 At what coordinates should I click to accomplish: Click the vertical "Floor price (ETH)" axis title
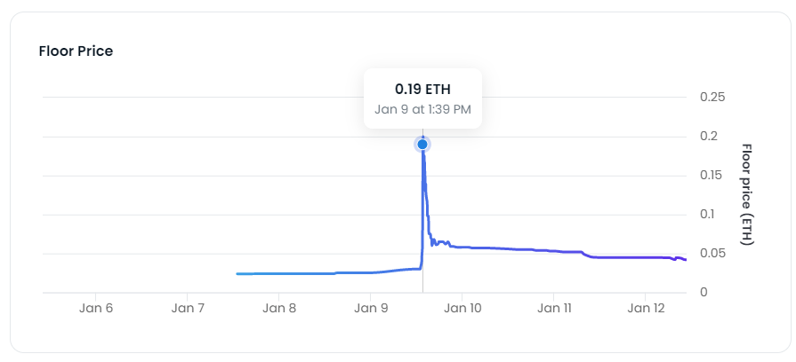[746, 194]
